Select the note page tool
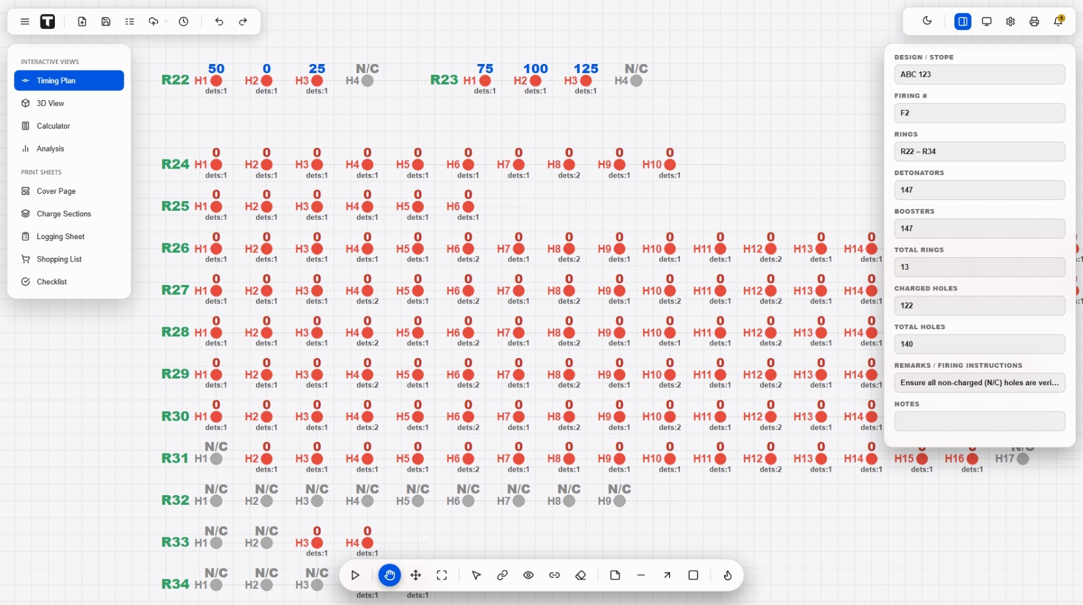Viewport: 1083px width, 605px height. click(x=615, y=575)
